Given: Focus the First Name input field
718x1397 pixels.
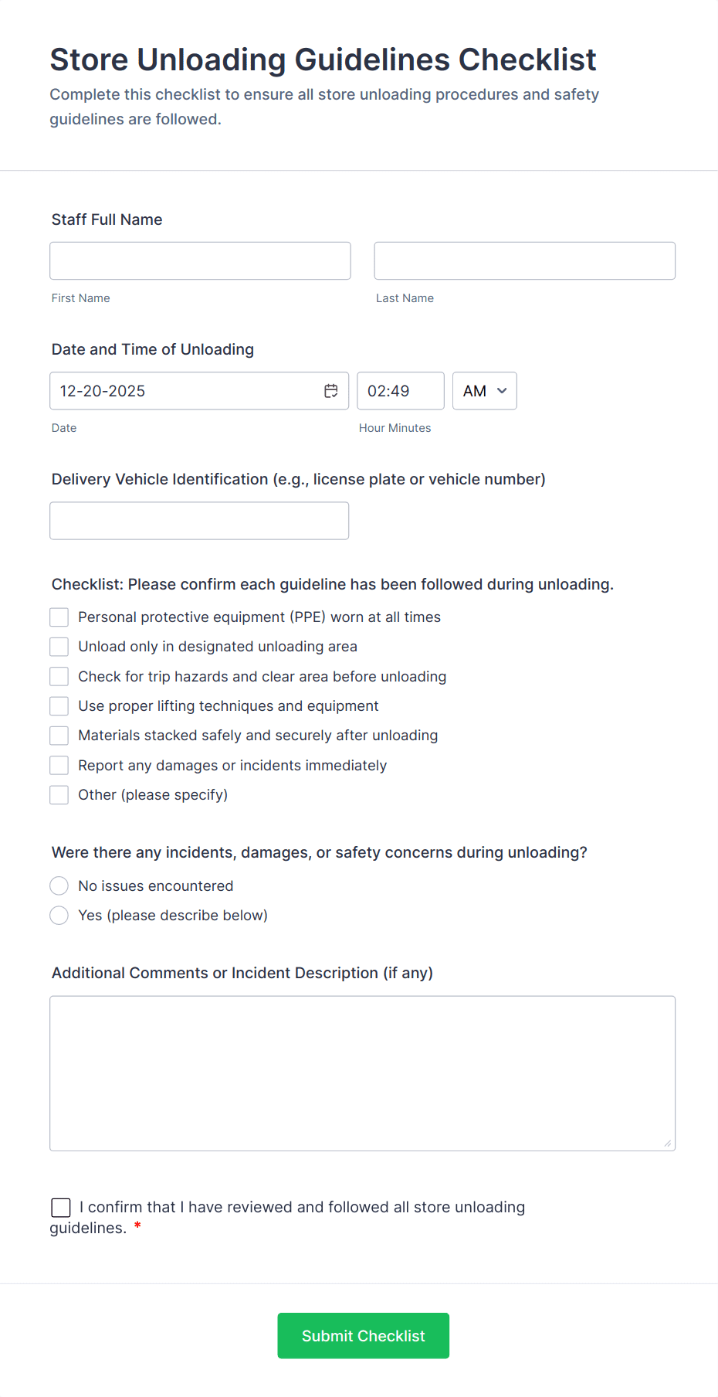Looking at the screenshot, I should tap(200, 261).
